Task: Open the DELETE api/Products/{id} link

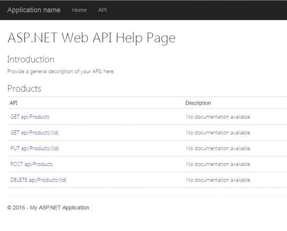Action: pos(38,180)
